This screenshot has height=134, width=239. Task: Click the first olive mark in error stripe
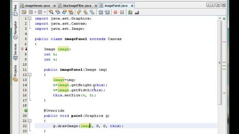click(x=224, y=63)
